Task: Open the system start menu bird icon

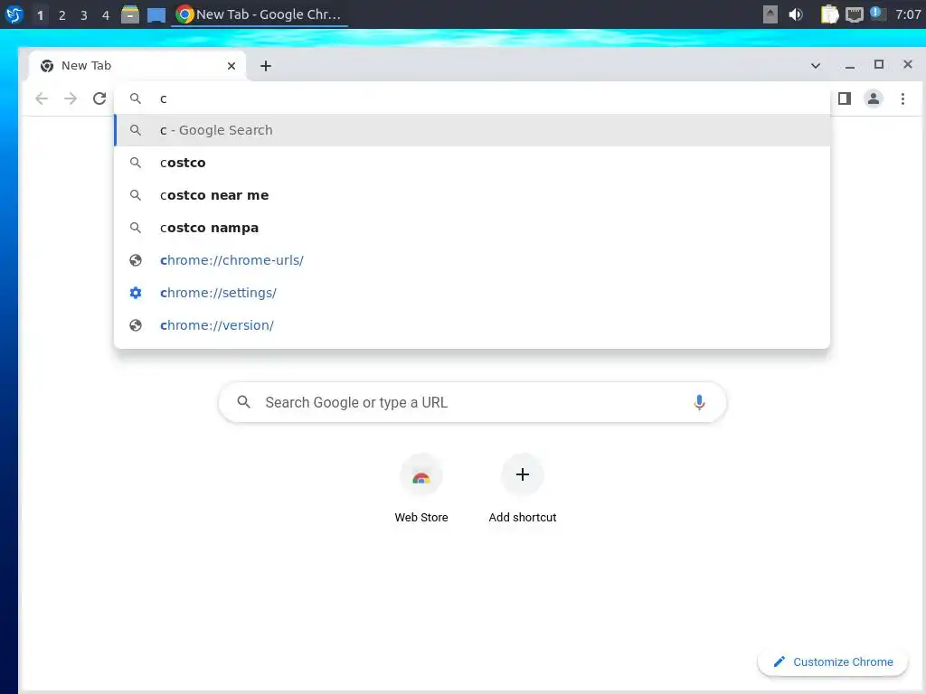Action: (14, 14)
